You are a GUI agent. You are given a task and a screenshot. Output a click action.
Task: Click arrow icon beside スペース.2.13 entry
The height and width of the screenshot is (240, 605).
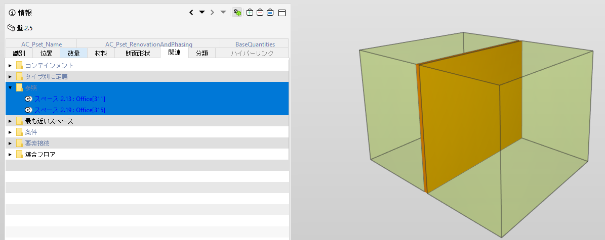tap(28, 99)
